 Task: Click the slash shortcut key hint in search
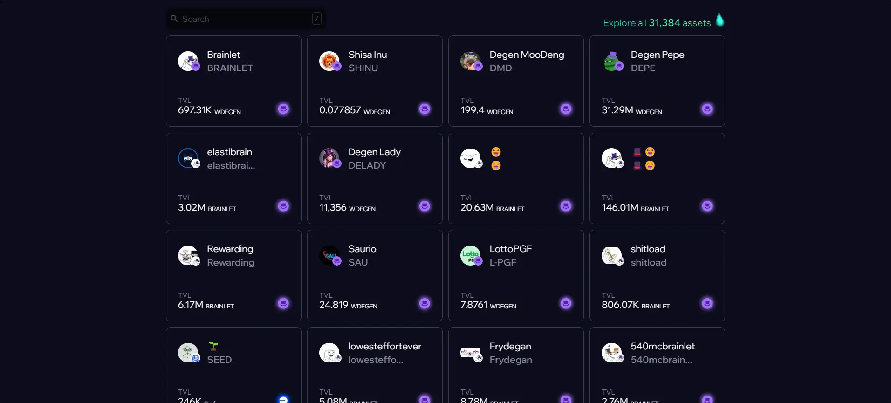[317, 19]
